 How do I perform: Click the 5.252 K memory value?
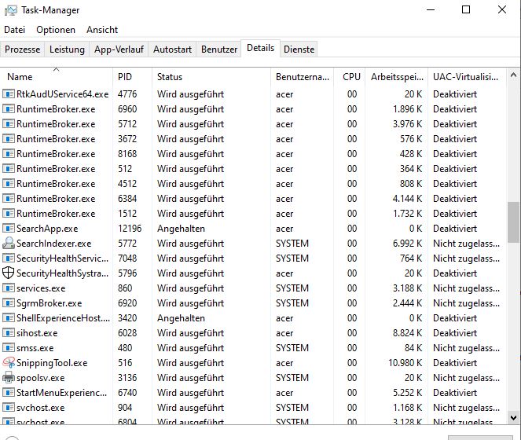(407, 393)
